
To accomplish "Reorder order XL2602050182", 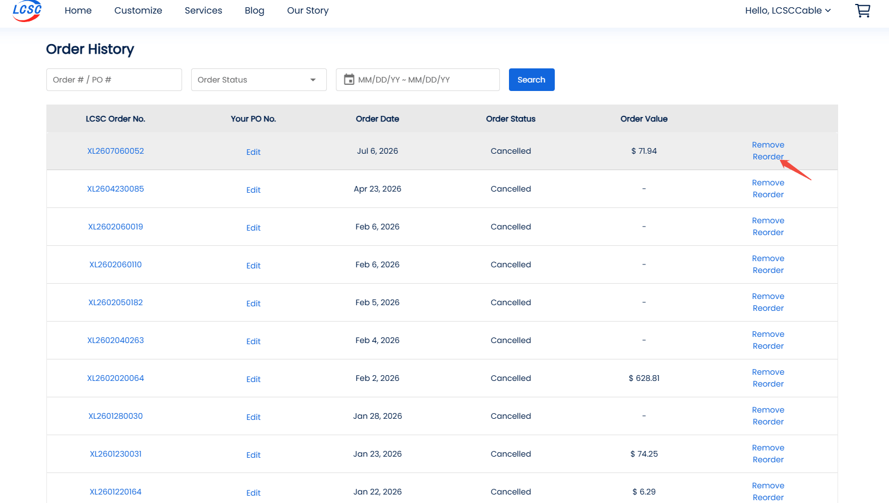I will pyautogui.click(x=768, y=308).
